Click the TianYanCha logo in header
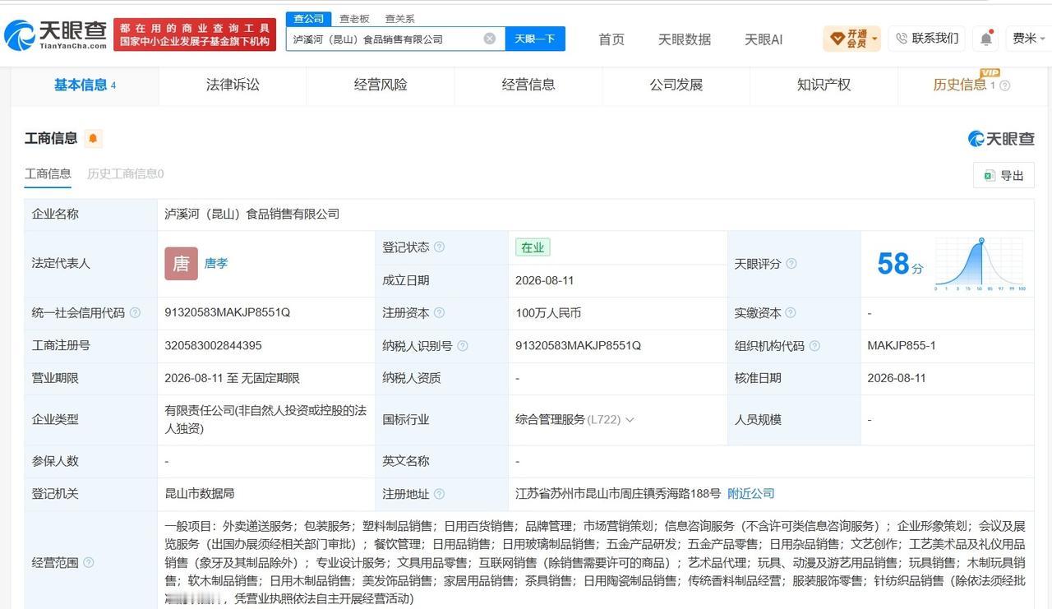The image size is (1052, 609). point(55,35)
